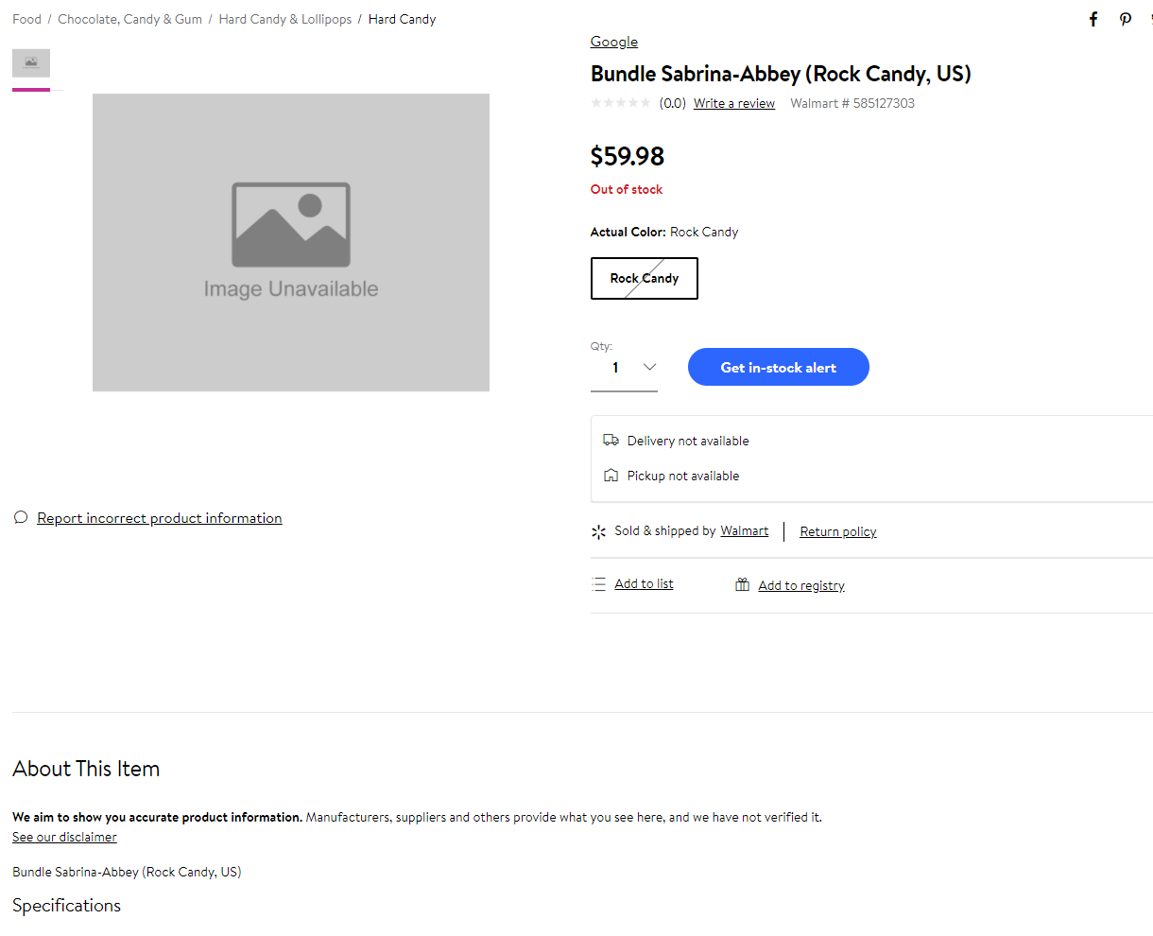This screenshot has width=1153, height=936.
Task: Open Chocolate, Candy & Gum breadcrumb
Action: [129, 19]
